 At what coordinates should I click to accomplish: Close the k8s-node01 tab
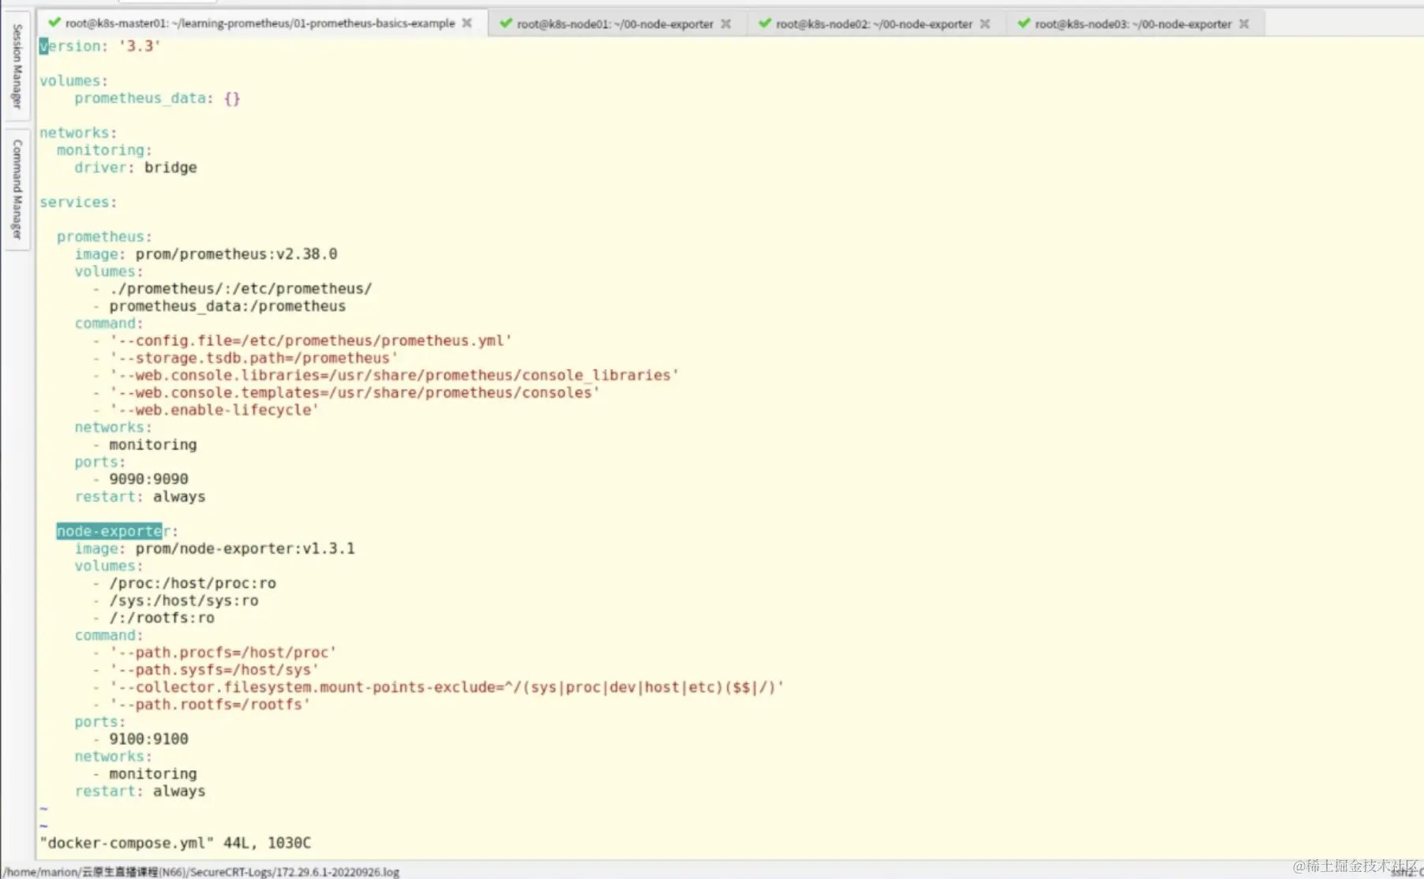[x=726, y=24]
